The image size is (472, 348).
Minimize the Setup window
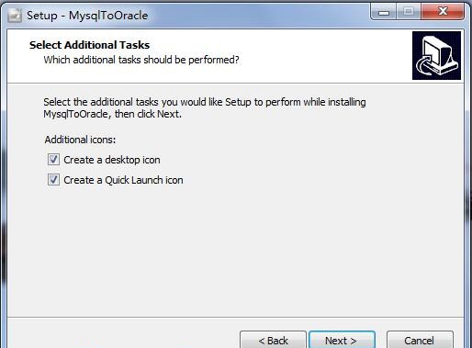click(x=384, y=12)
